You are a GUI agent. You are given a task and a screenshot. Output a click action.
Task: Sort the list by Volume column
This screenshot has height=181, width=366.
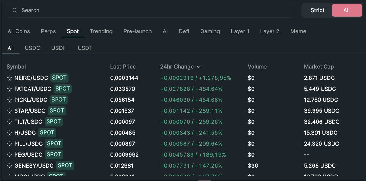pos(257,67)
